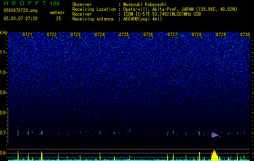254x161 pixels.
Task: Click the 0727 time marker
Action: pos(172,35)
